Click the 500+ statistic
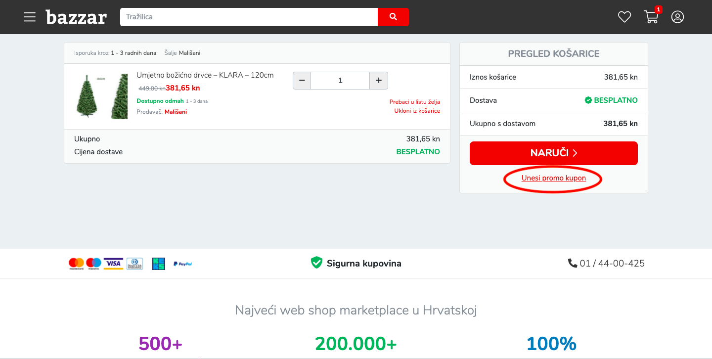712x359 pixels. [x=161, y=343]
